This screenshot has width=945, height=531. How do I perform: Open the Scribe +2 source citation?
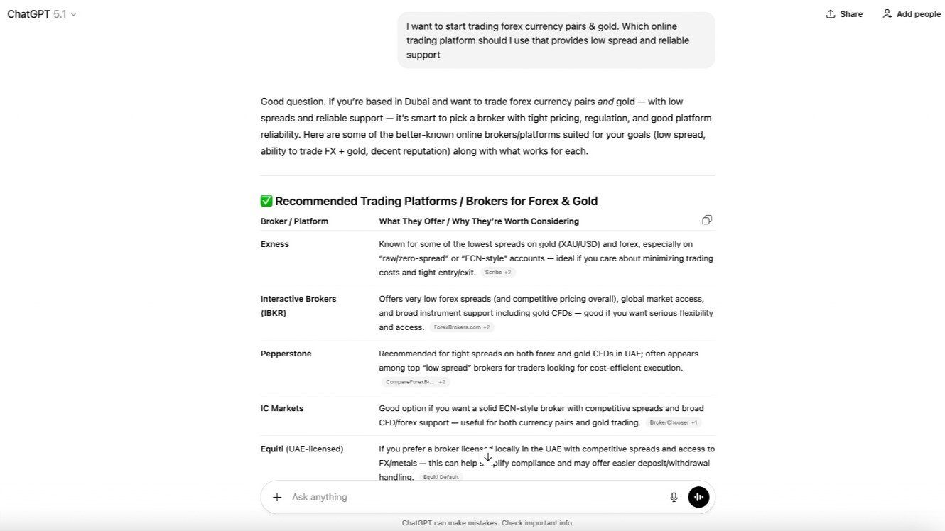498,273
